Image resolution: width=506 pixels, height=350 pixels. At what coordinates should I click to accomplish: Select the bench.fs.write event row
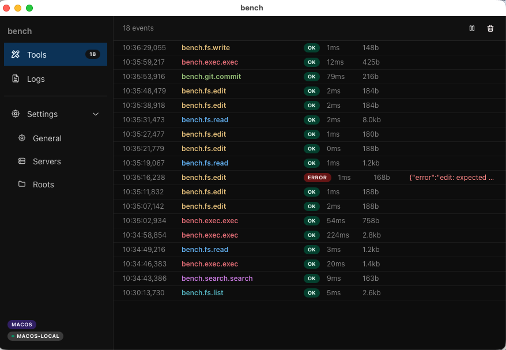pyautogui.click(x=309, y=48)
